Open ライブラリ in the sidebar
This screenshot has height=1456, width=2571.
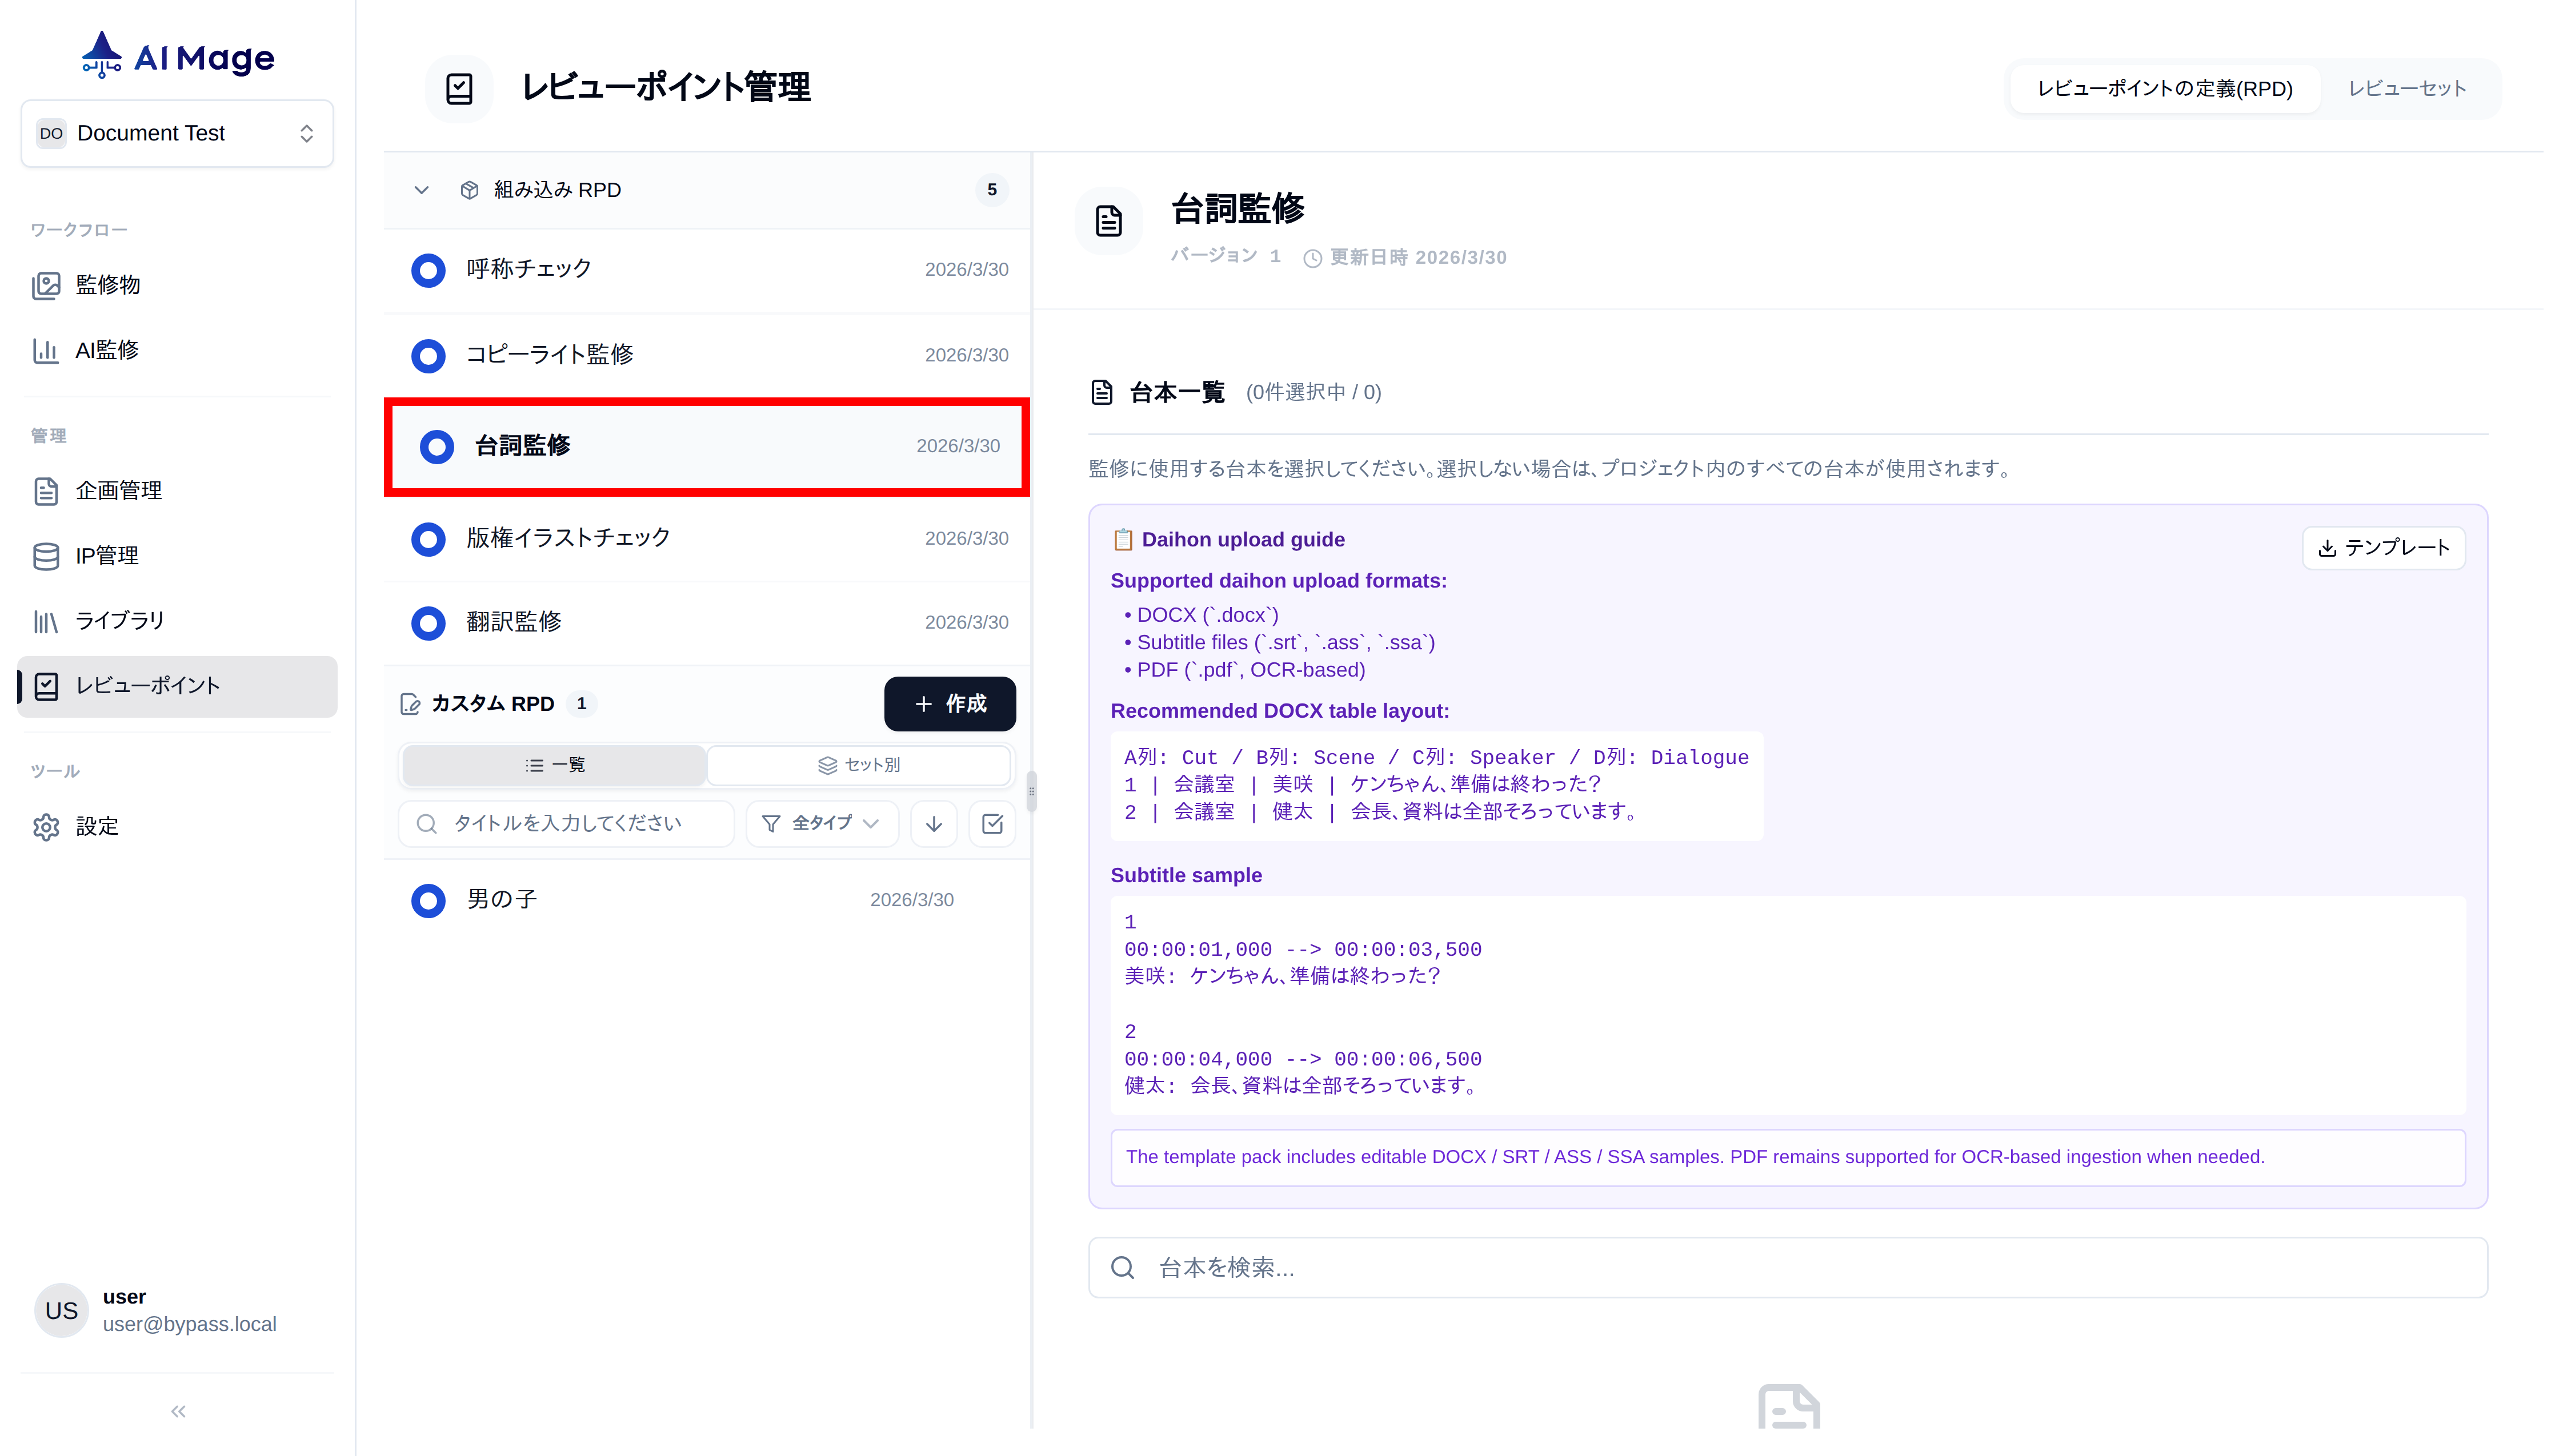point(118,621)
